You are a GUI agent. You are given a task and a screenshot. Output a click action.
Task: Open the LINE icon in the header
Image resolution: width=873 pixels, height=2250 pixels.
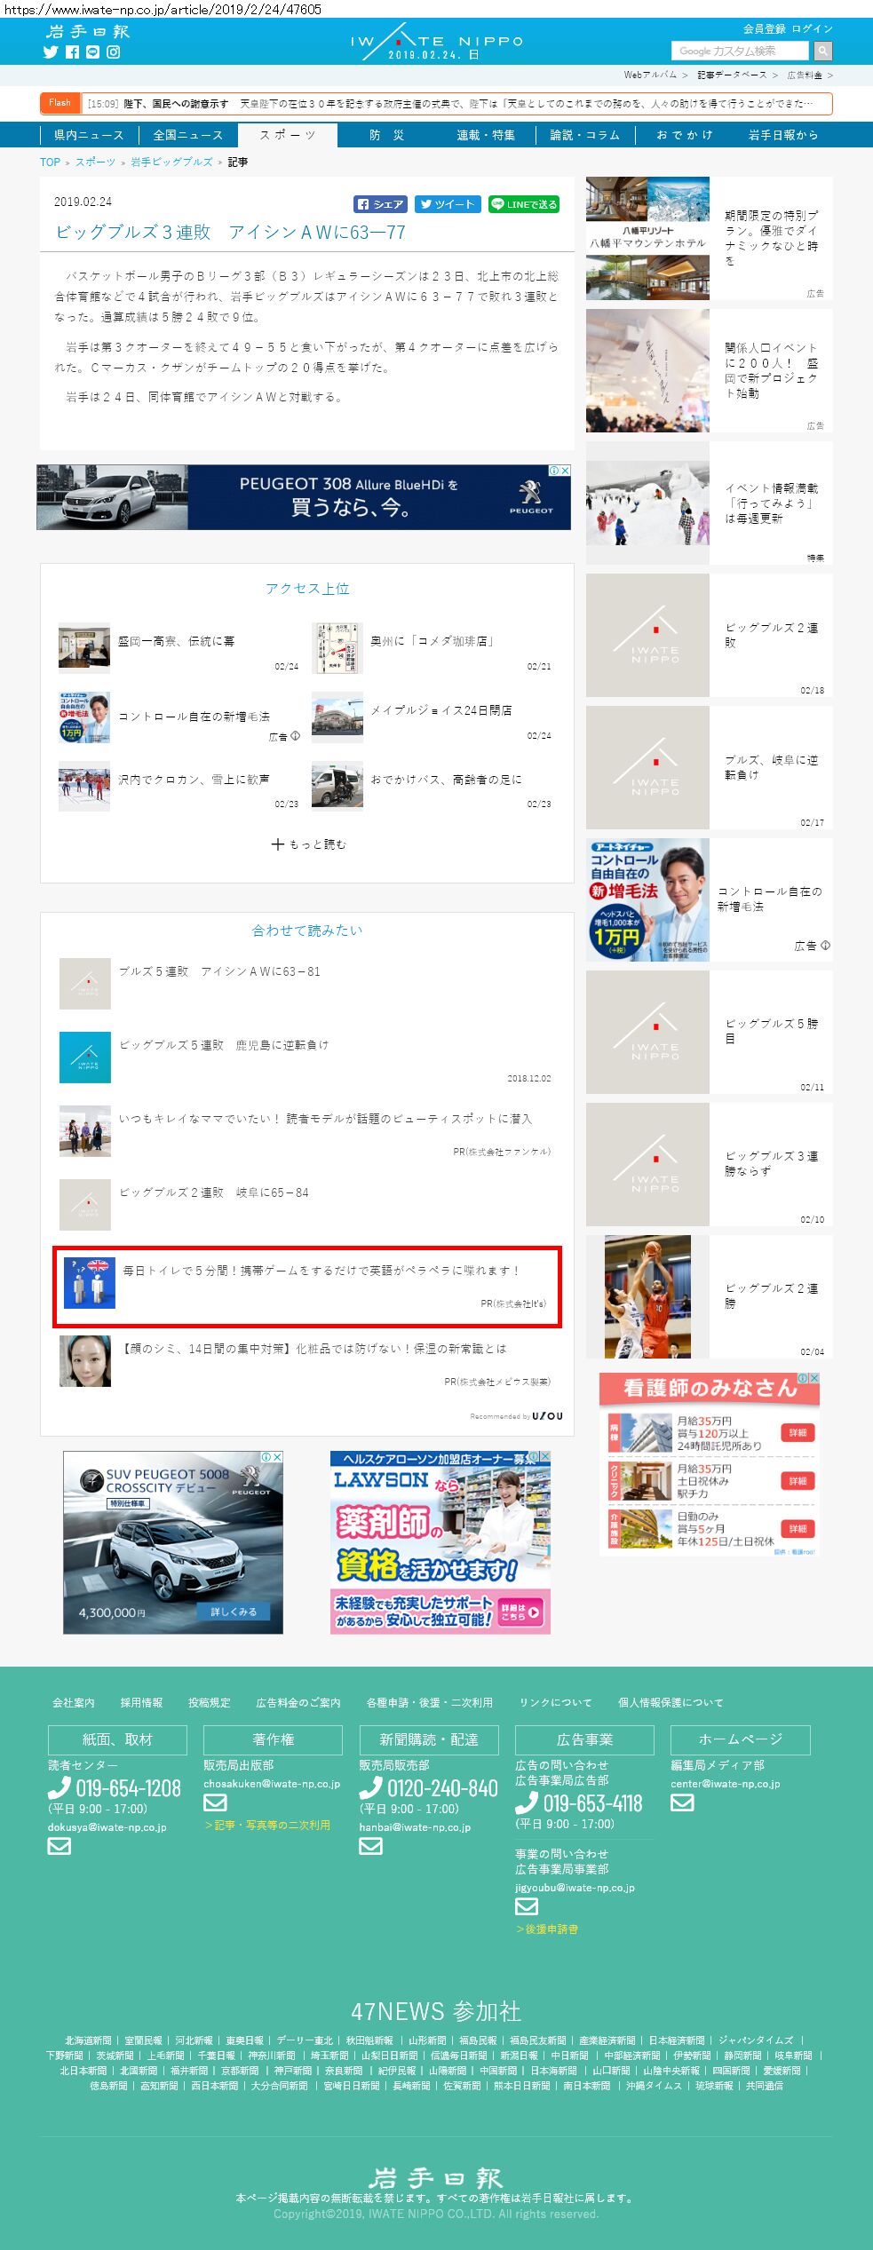[92, 52]
